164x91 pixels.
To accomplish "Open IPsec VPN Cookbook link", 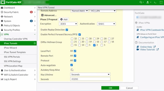I will (152, 30).
